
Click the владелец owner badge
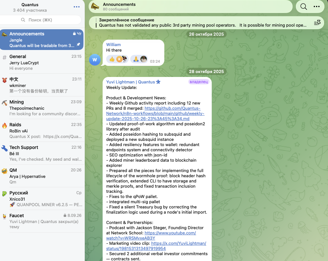pos(199,81)
